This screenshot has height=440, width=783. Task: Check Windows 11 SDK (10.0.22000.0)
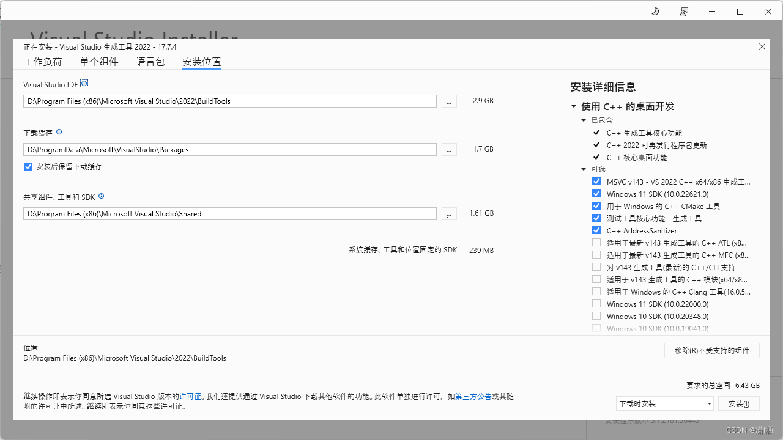point(596,304)
